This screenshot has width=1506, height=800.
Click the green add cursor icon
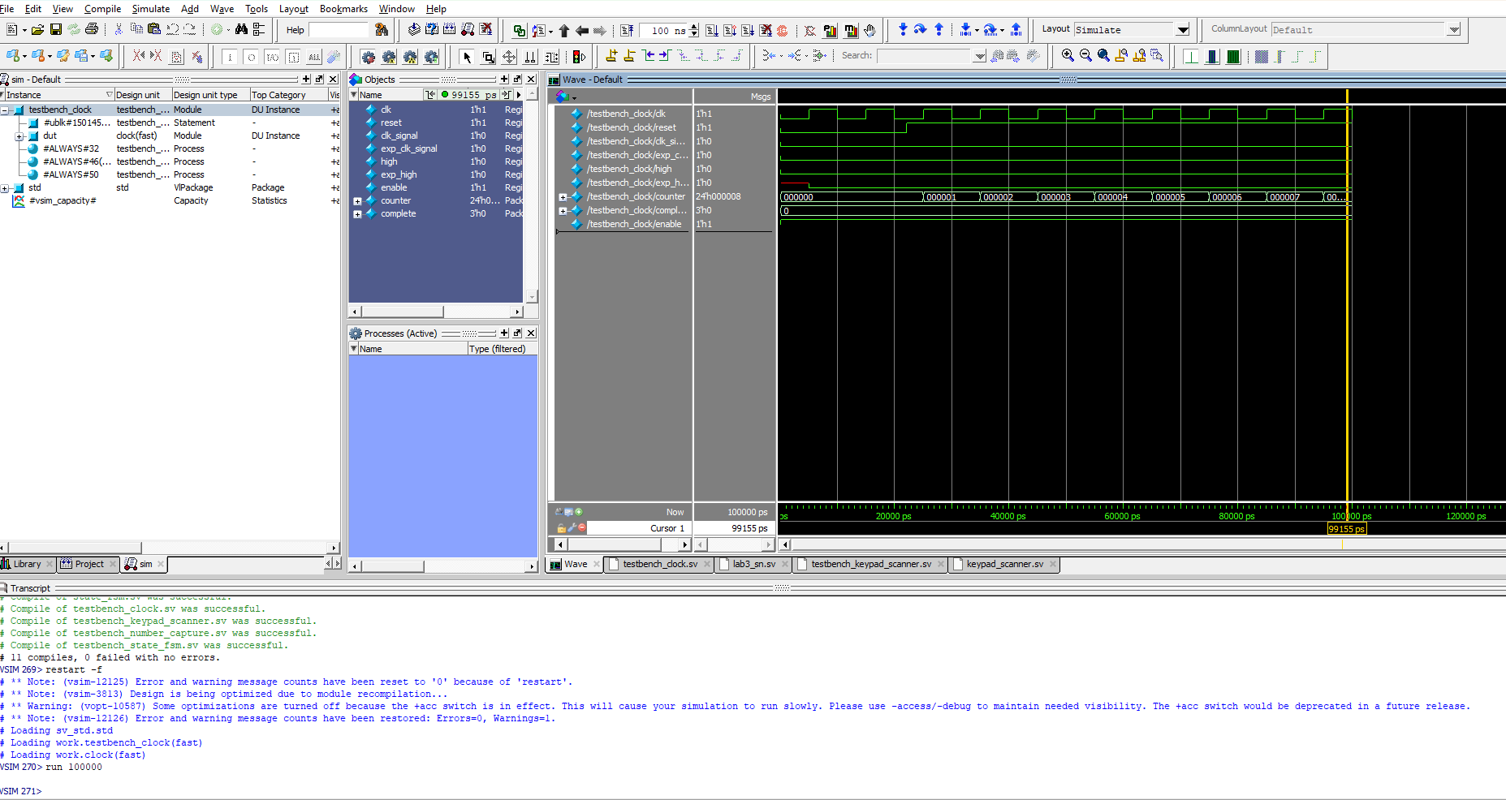point(579,512)
